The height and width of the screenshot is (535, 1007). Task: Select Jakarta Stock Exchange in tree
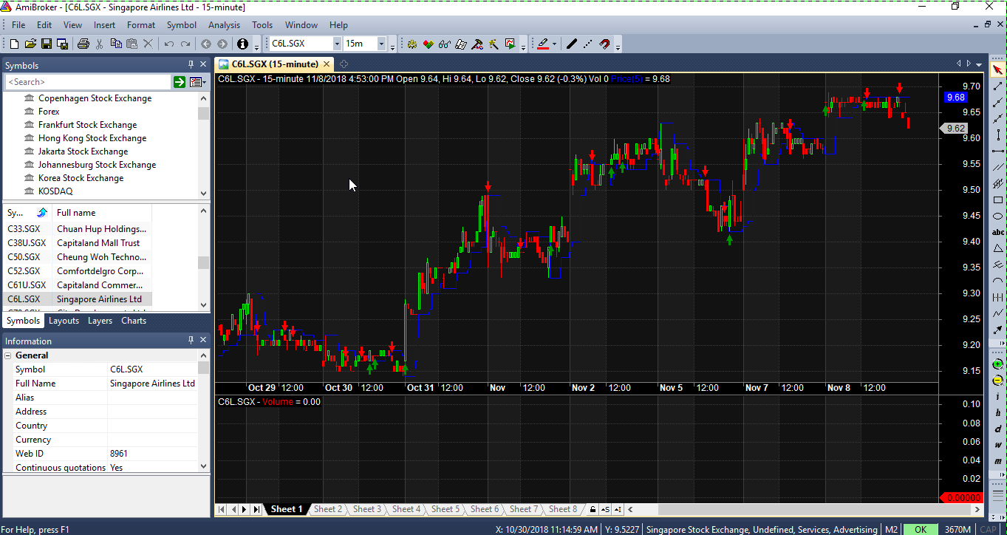tap(83, 151)
